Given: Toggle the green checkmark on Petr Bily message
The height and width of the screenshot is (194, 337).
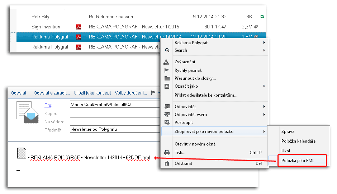Looking at the screenshot, I should pyautogui.click(x=262, y=17).
